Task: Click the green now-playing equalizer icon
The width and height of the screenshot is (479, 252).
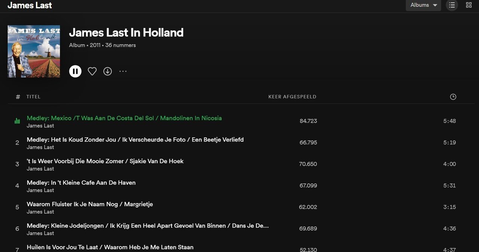Action: point(17,121)
